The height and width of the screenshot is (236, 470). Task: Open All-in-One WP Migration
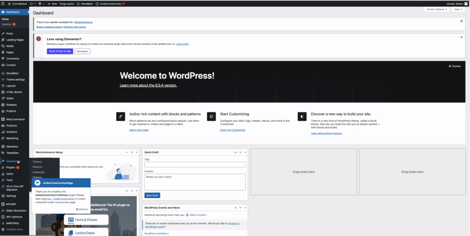[x=15, y=188]
